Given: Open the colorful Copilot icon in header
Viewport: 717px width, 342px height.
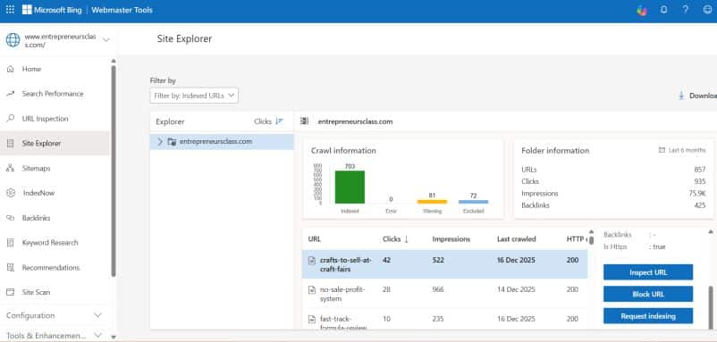Looking at the screenshot, I should point(642,10).
